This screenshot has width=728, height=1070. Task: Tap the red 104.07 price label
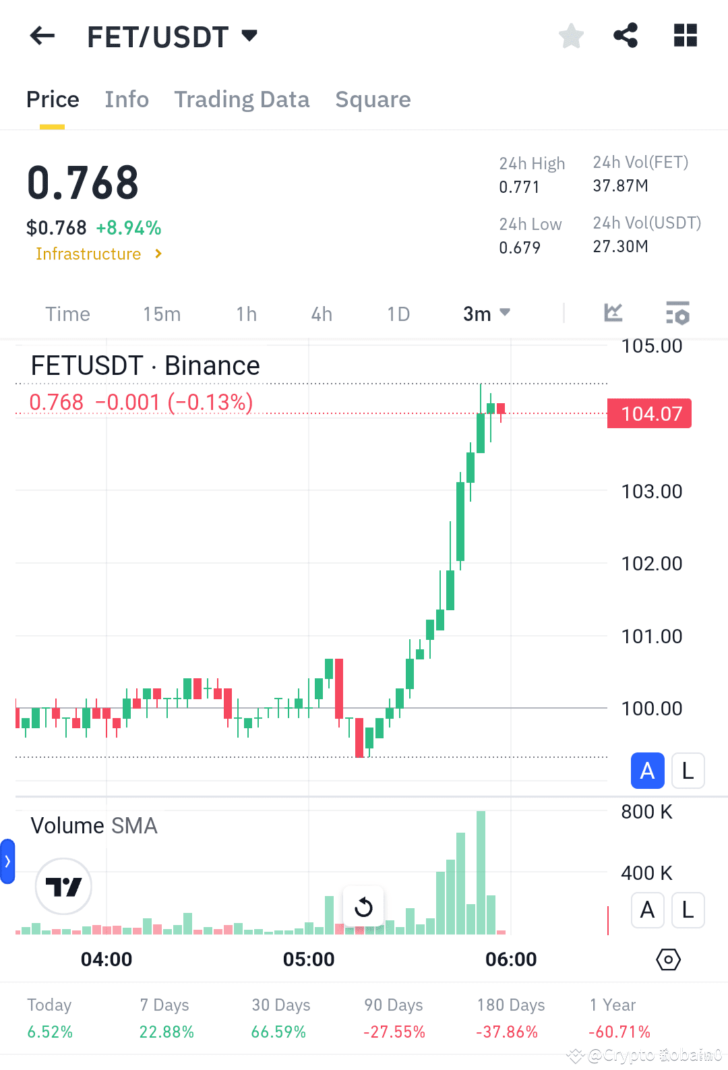(650, 413)
